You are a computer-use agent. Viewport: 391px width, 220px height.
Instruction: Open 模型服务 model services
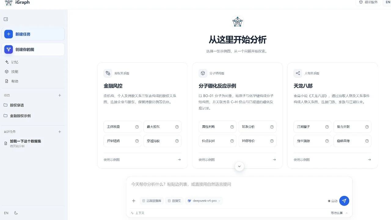click(x=368, y=2)
